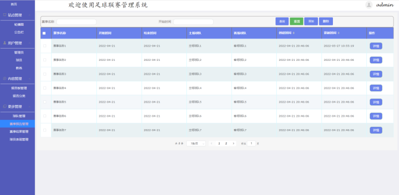This screenshot has width=399, height=195.
Task: Focus the 赛事名称 search input field
Action: tap(77, 22)
